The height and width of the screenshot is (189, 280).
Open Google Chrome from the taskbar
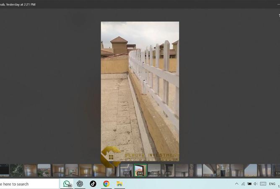pos(106,184)
